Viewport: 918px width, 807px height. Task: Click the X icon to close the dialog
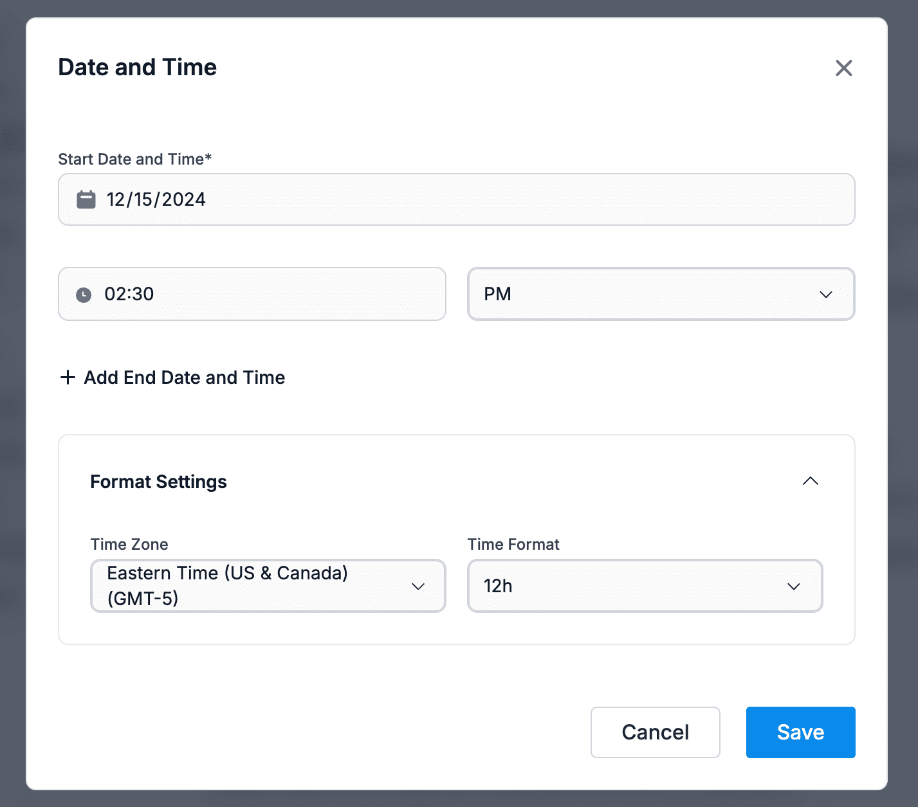click(843, 68)
